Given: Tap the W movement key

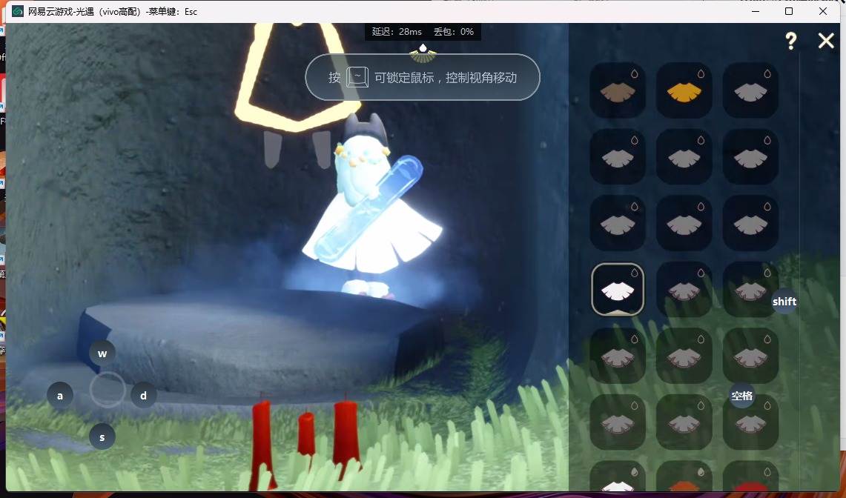Looking at the screenshot, I should (x=102, y=354).
